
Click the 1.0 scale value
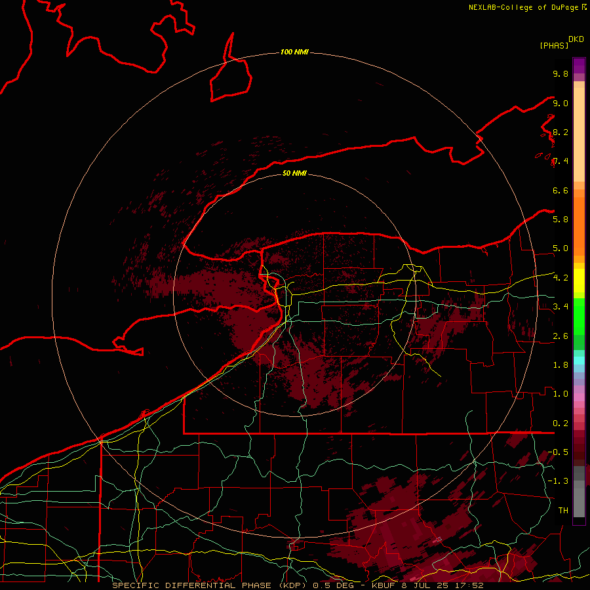(560, 393)
